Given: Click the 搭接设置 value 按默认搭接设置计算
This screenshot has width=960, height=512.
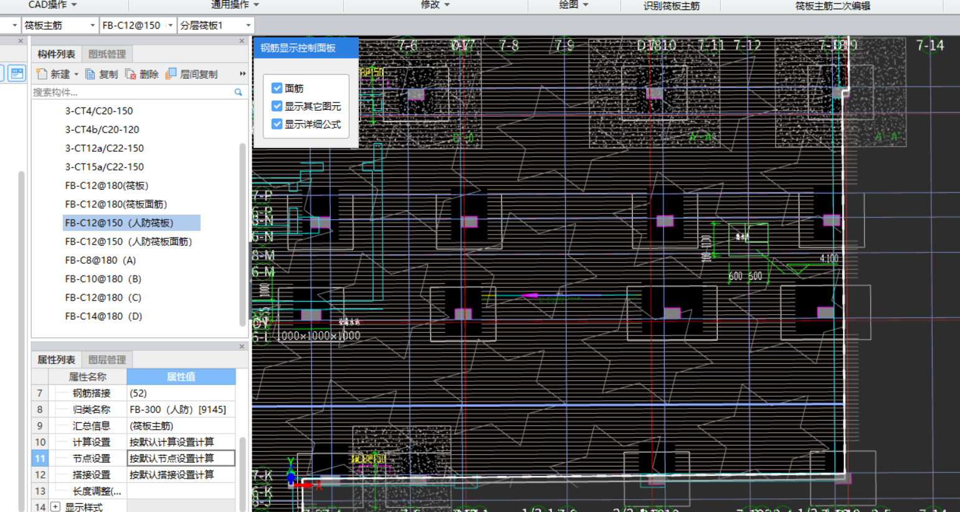Looking at the screenshot, I should (x=181, y=475).
